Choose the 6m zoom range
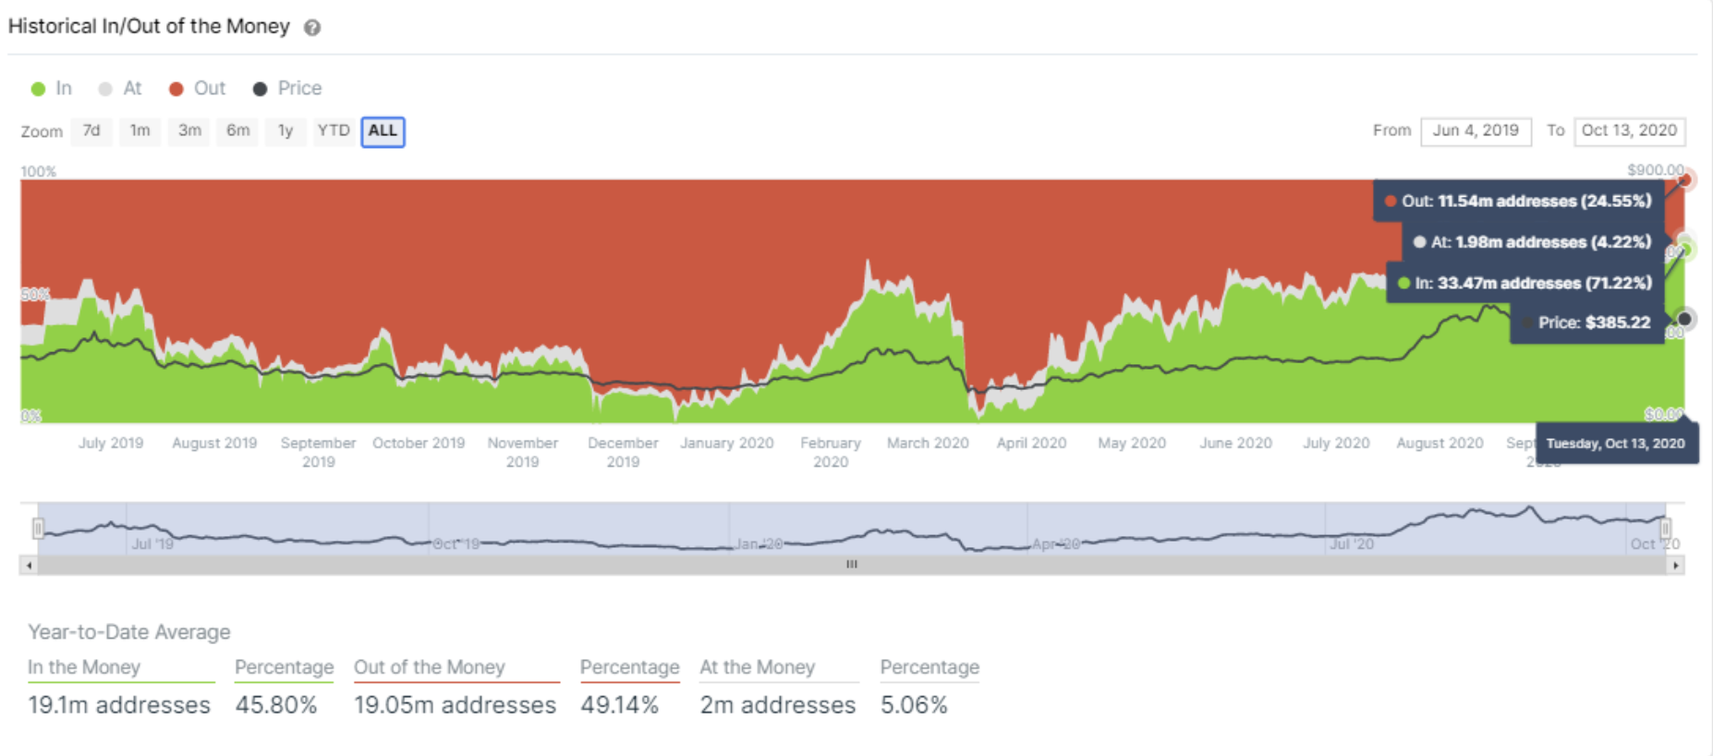The image size is (1713, 756). coord(237,131)
